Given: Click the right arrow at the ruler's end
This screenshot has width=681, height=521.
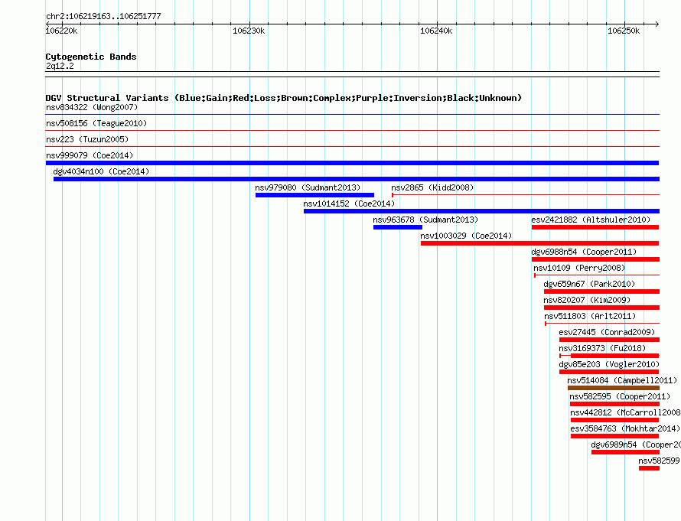Looking at the screenshot, I should (657, 24).
